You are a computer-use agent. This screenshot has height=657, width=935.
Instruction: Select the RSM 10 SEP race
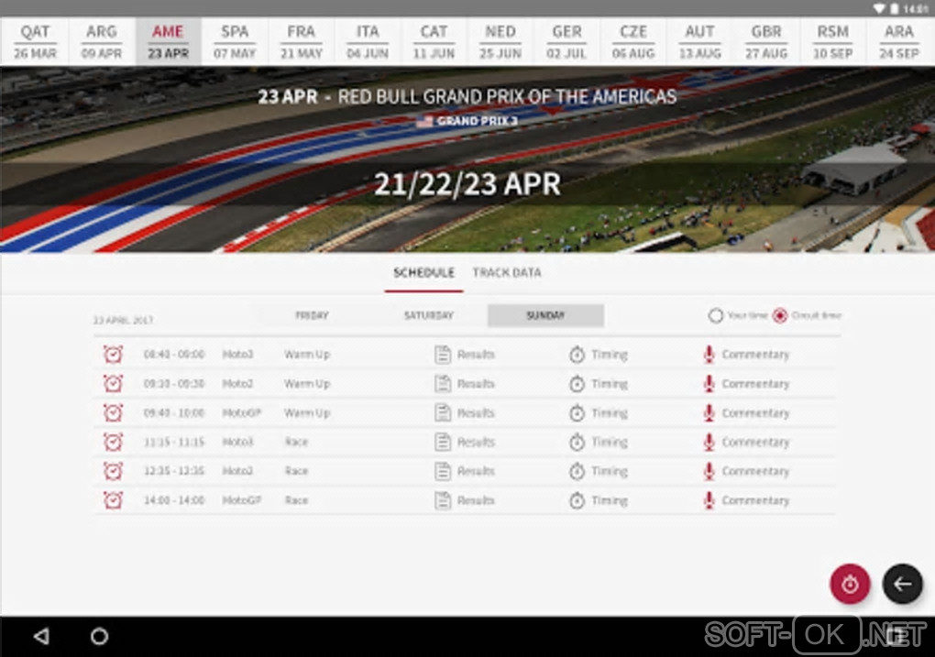(833, 41)
